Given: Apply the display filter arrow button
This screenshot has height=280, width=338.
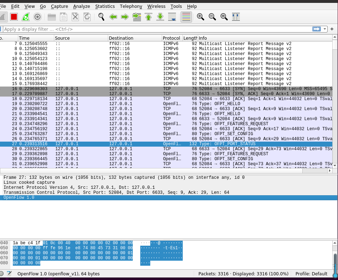Looking at the screenshot, I should point(316,29).
